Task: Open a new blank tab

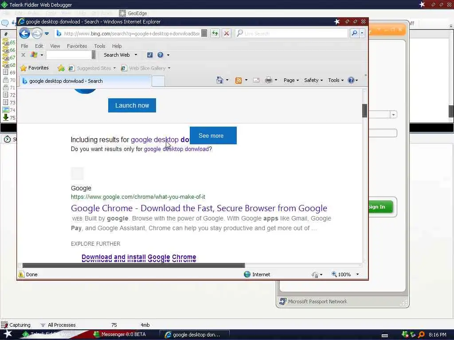Action: pyautogui.click(x=158, y=81)
